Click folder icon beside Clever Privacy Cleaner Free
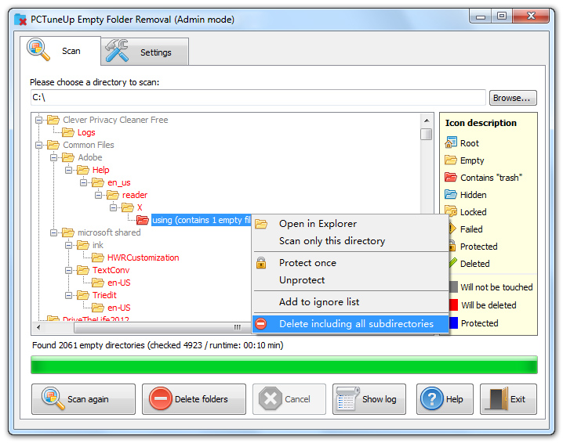Viewport: 563px width, 443px height. tap(53, 119)
